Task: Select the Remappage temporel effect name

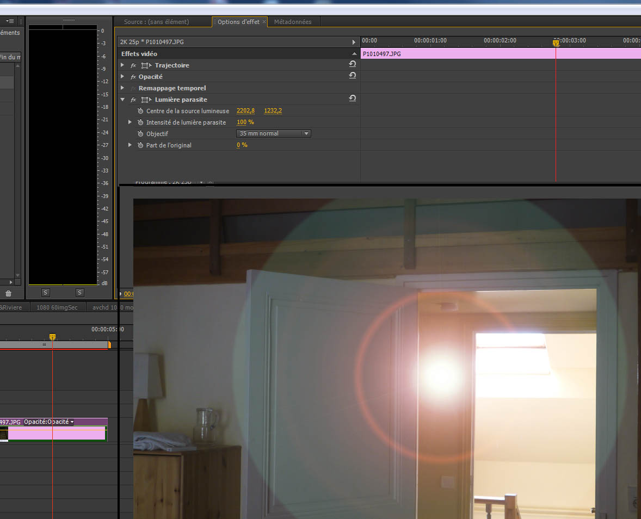Action: pyautogui.click(x=172, y=88)
